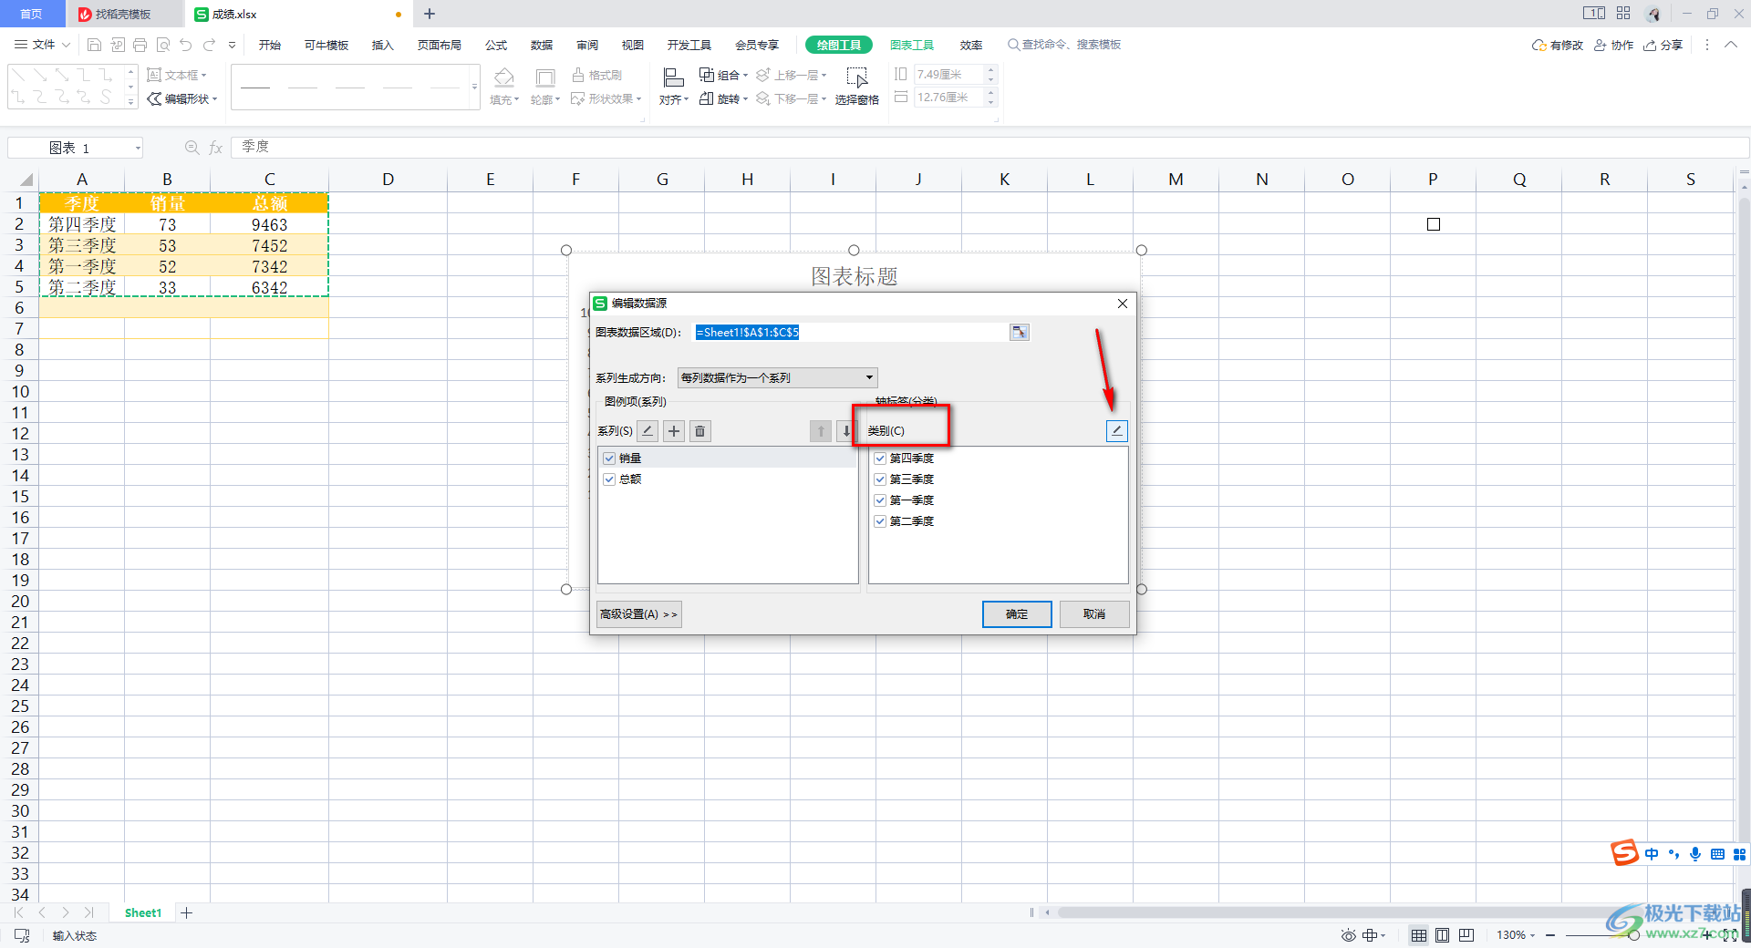The image size is (1751, 948).
Task: Switch to normal view icon in status bar
Action: (1419, 935)
